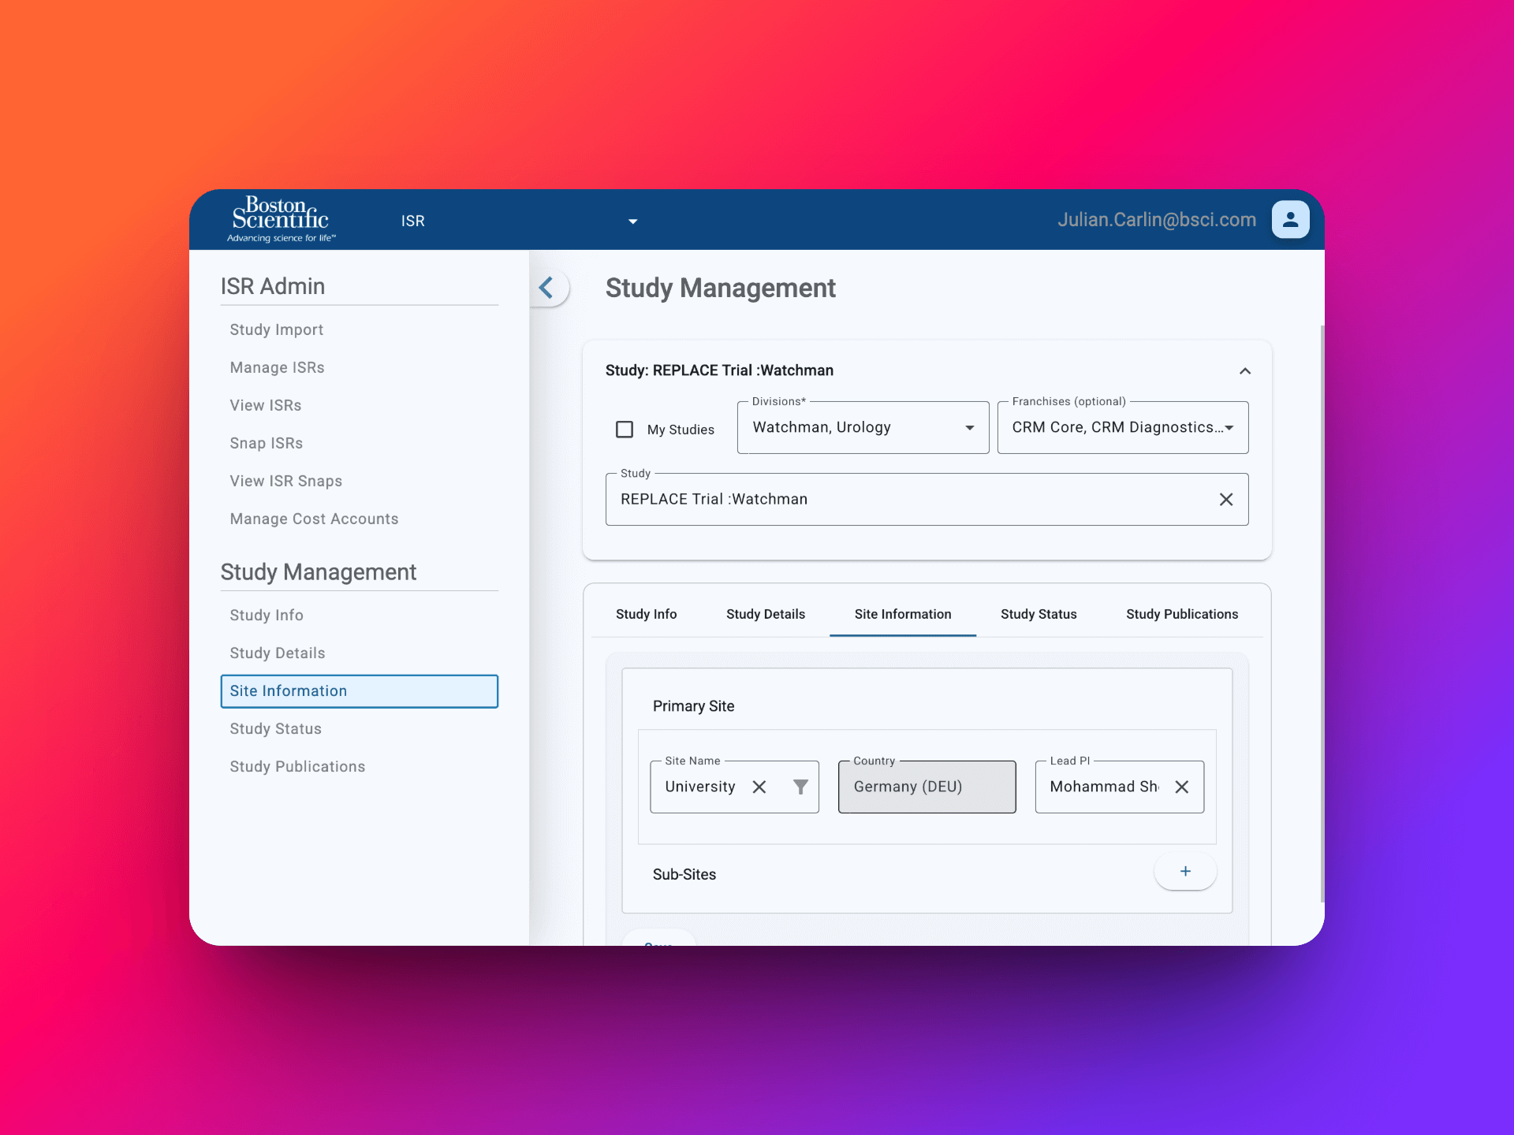Open the Franchises dropdown

coord(1122,427)
